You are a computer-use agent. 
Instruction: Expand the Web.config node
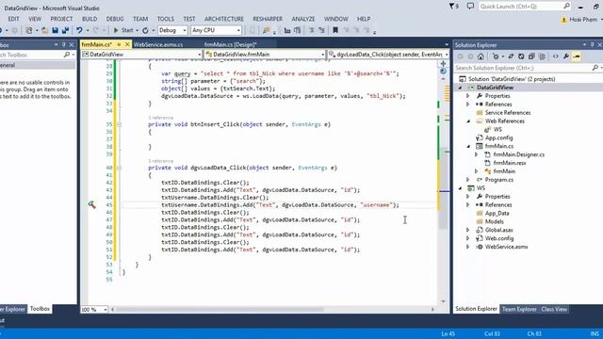click(468, 238)
